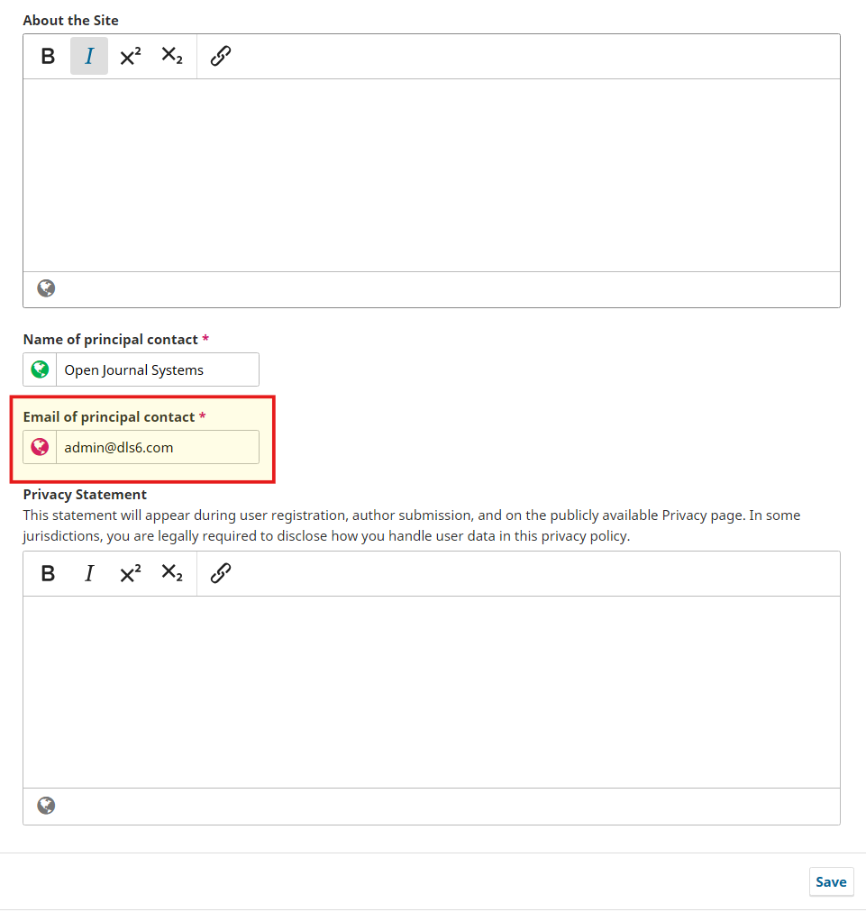Screen dimensions: 866x912
Task: Click red globe icon beside contact email
Action: click(x=40, y=447)
